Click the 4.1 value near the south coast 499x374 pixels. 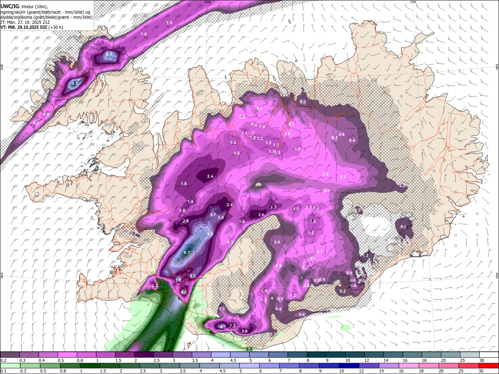223,327
